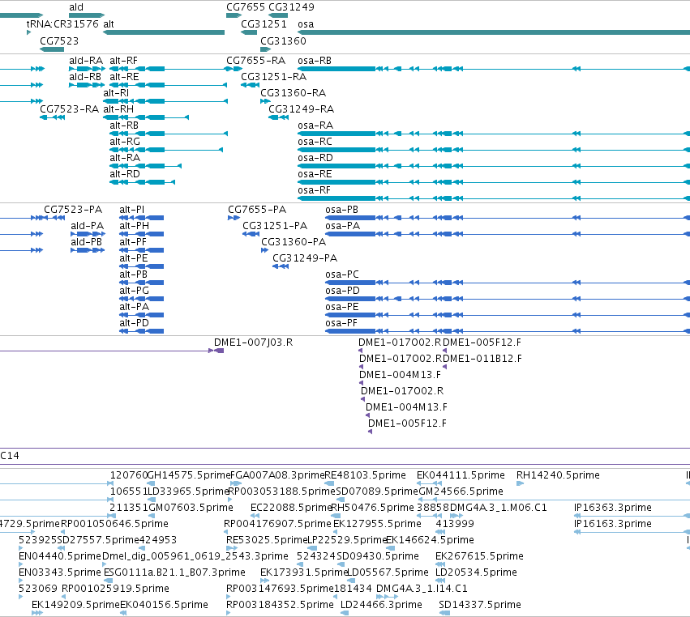This screenshot has width=690, height=617.
Task: Open the DME1-007J03.R feature label
Action: tap(254, 343)
